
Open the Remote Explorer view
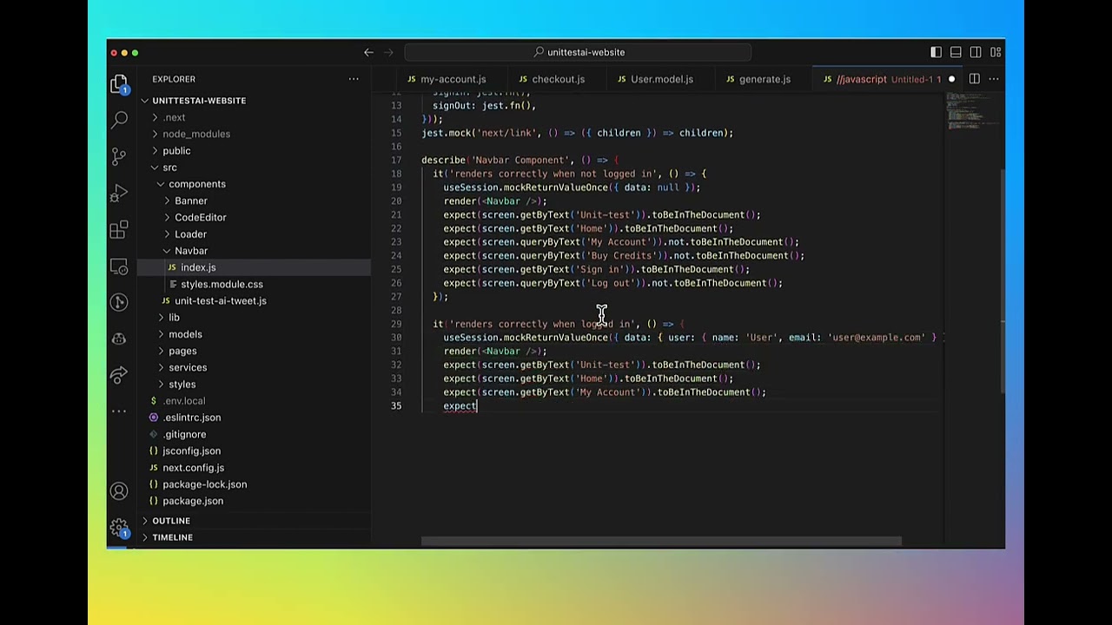(x=119, y=266)
